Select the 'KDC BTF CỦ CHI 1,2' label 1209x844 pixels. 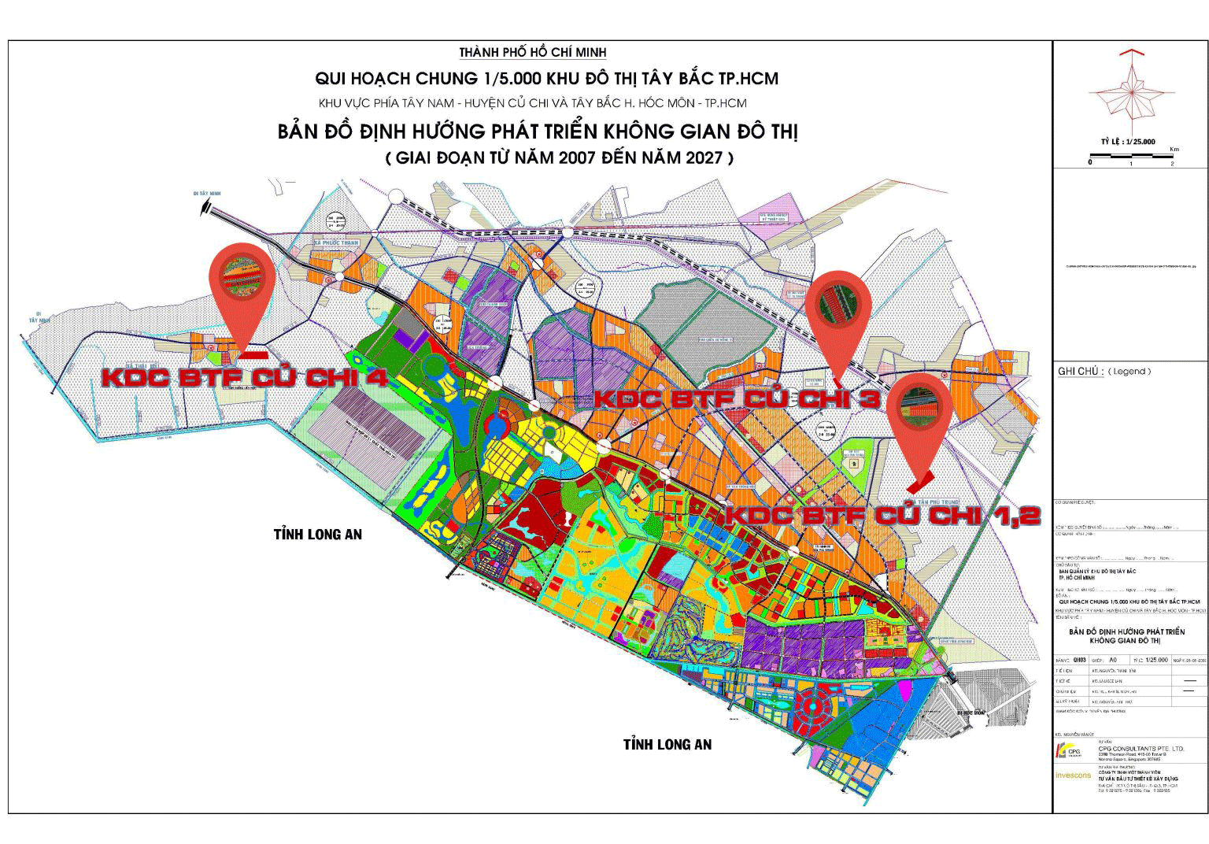[x=883, y=516]
